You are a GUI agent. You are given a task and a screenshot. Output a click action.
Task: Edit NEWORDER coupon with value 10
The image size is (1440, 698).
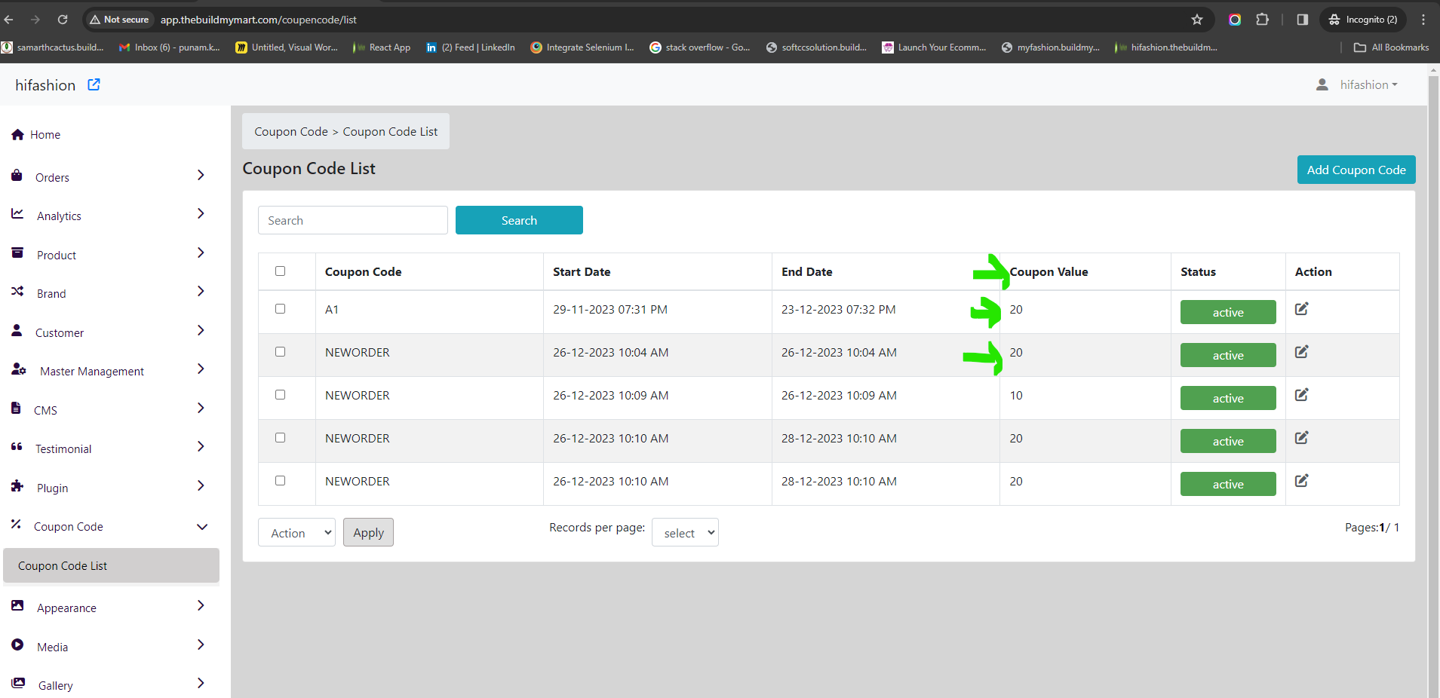click(1302, 394)
